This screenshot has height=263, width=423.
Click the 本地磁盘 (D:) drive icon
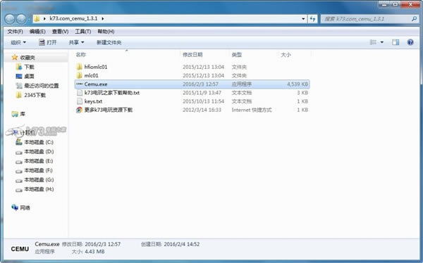tap(19, 152)
